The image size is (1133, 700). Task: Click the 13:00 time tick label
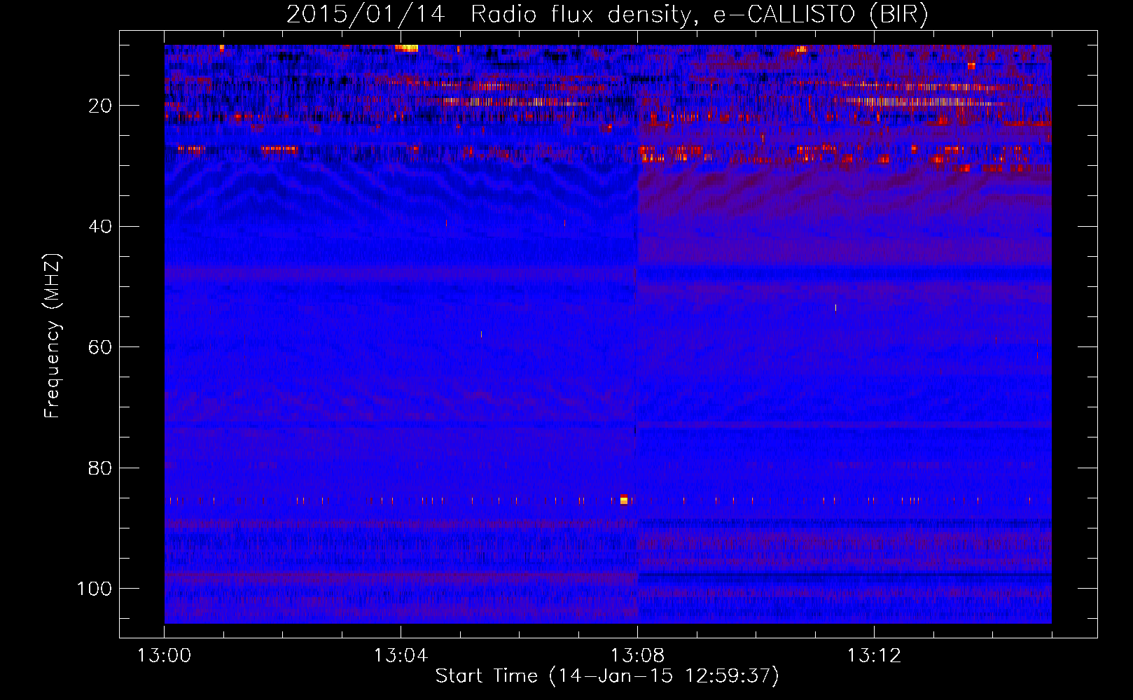point(165,656)
